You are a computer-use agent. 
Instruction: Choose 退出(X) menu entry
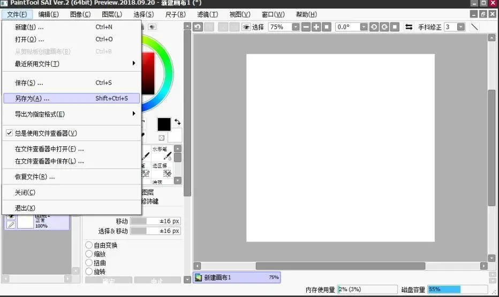point(72,208)
